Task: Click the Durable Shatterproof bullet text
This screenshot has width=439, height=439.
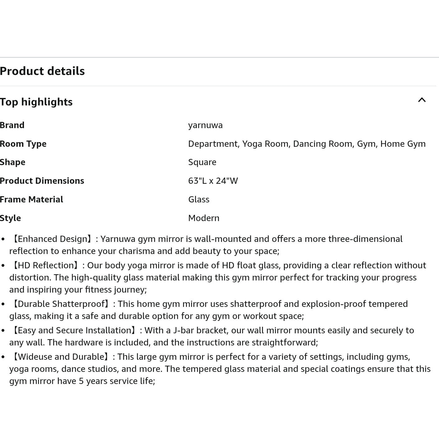Action: [x=208, y=310]
